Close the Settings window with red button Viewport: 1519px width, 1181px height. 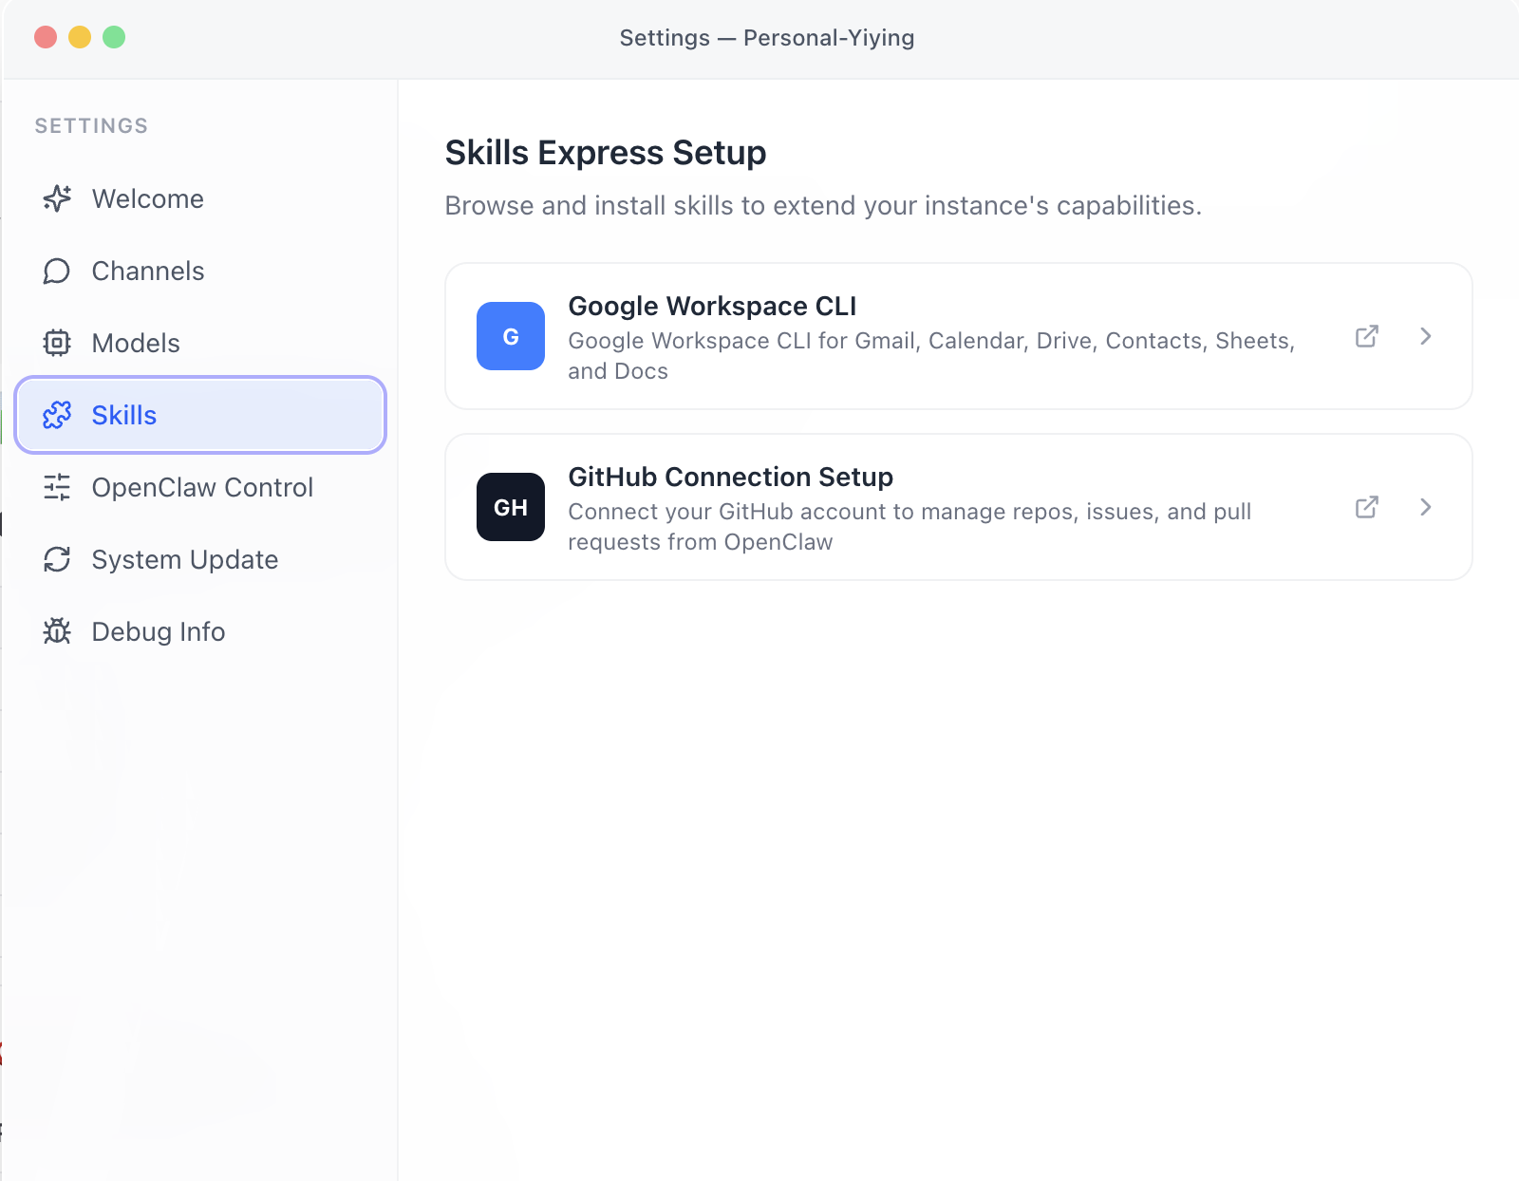46,37
